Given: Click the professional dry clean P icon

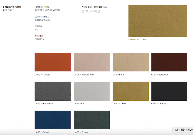Looking at the screenshot, I should tap(99, 11).
